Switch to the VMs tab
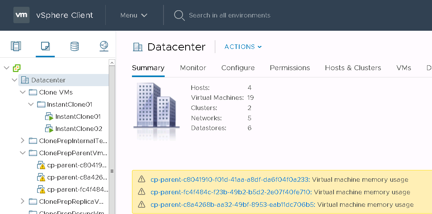The image size is (432, 214). point(403,68)
